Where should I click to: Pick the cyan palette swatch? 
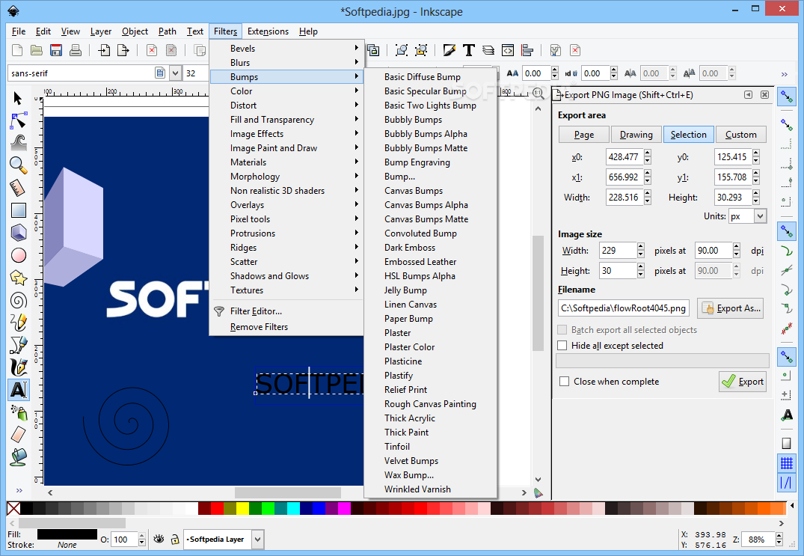tap(293, 508)
